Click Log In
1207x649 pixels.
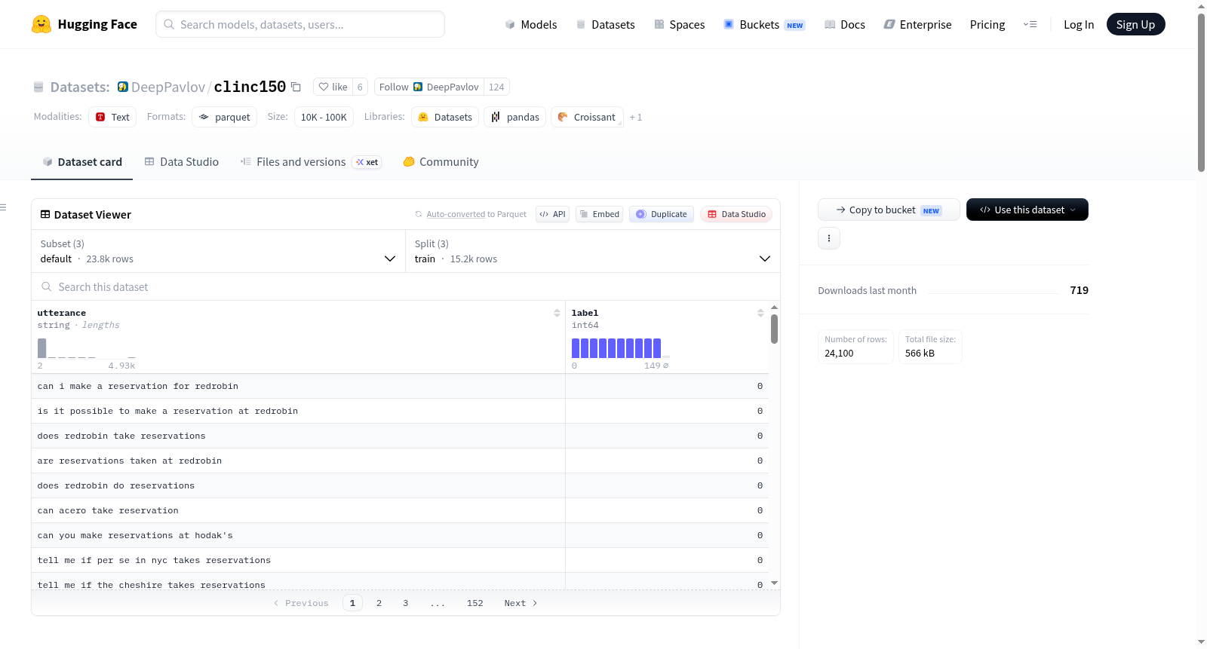tap(1079, 25)
